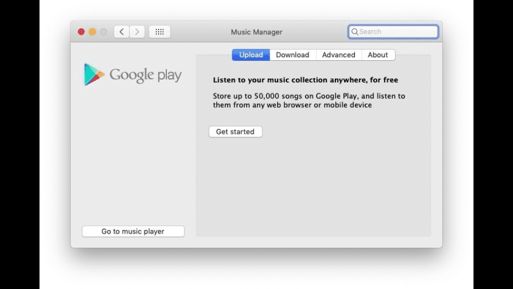Viewport: 513px width, 289px height.
Task: Click the back navigation arrow
Action: 121,32
